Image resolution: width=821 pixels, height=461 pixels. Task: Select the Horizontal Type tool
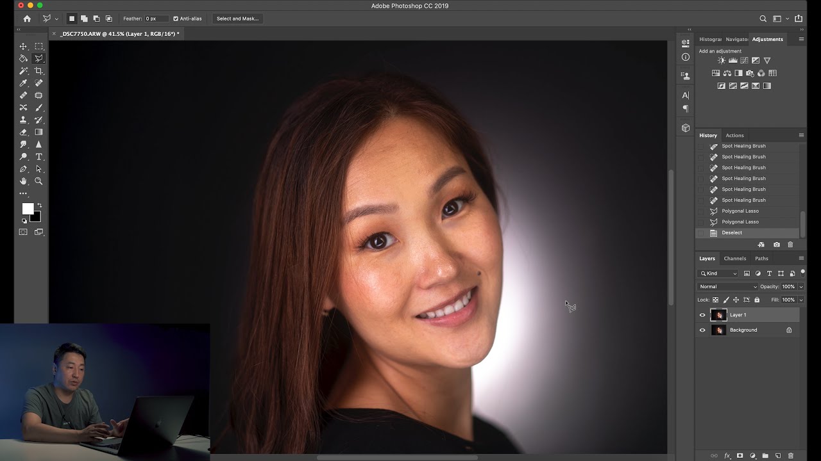38,157
